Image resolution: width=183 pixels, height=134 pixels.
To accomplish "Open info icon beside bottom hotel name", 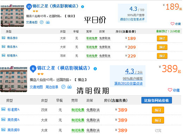I will point(95,69).
